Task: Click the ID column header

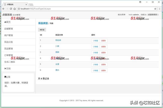Action: [x=41, y=35]
